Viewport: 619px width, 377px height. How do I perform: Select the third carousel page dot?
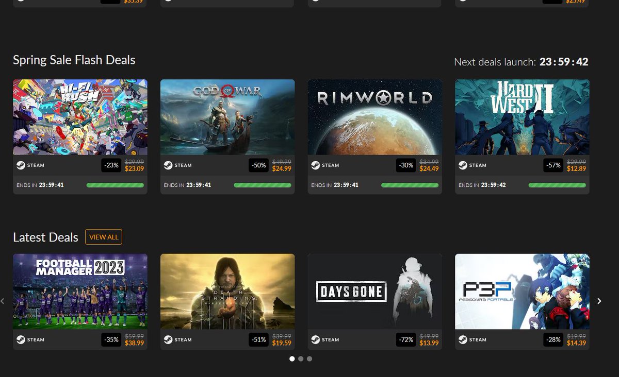[309, 358]
